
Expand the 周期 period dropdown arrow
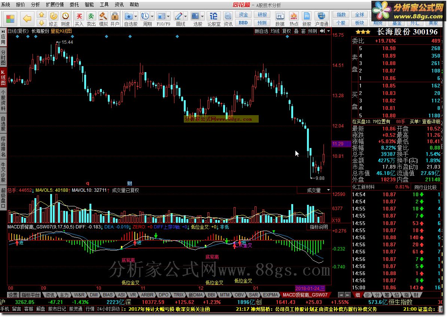tap(152, 16)
